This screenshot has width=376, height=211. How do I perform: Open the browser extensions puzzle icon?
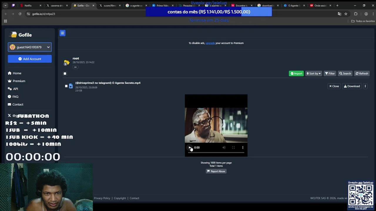click(x=356, y=14)
